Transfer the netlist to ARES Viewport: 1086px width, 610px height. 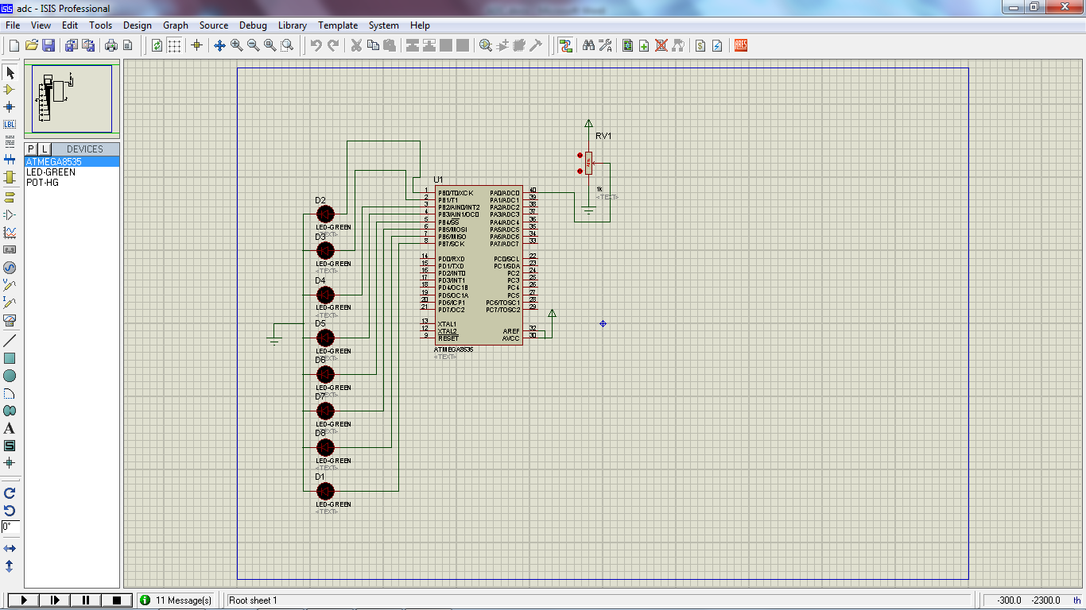point(739,45)
